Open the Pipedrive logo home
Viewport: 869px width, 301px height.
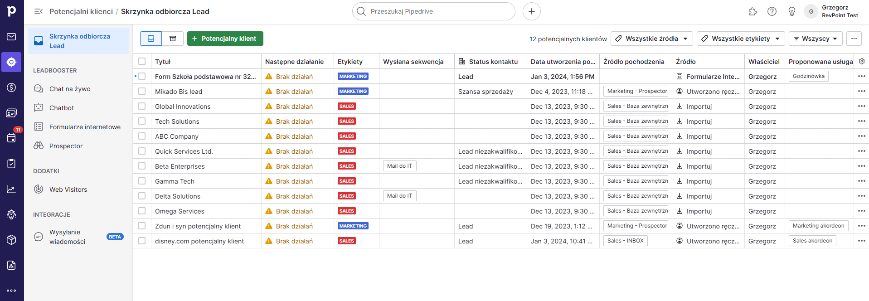tap(11, 11)
